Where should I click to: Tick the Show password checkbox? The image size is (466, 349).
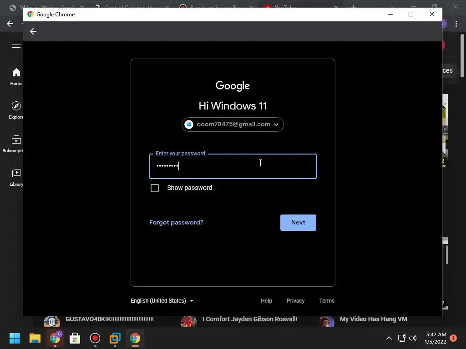click(155, 188)
